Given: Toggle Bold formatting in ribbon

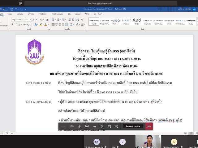Looking at the screenshot, I should pos(13,24).
